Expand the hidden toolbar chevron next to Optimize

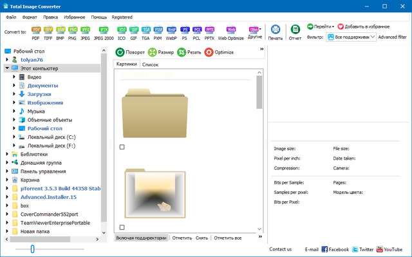(x=262, y=49)
